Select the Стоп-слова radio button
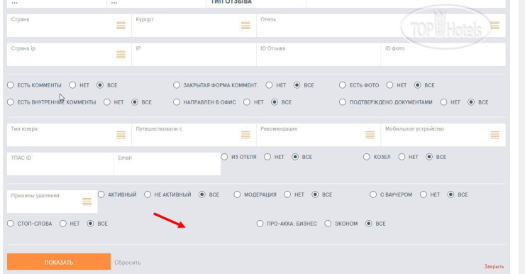The image size is (525, 274). (11, 224)
